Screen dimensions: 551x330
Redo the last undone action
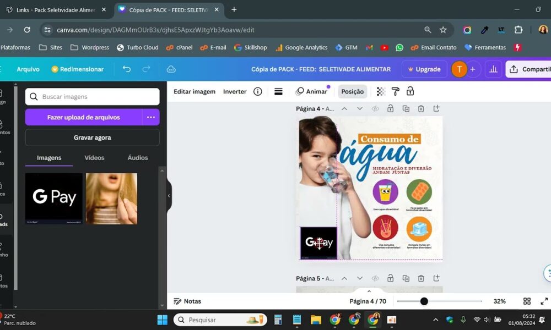point(146,69)
